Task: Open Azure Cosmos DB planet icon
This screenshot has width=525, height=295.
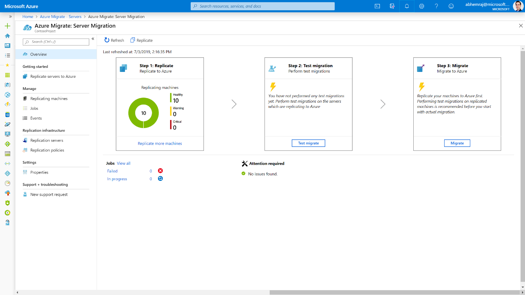Action: pos(7,124)
